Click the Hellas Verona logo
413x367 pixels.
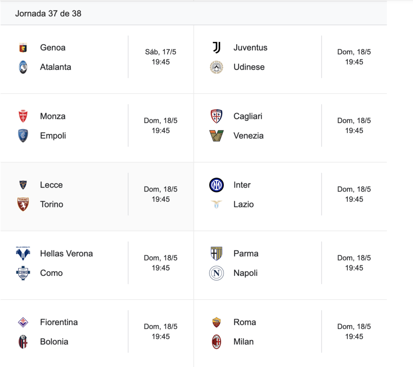[x=23, y=253]
